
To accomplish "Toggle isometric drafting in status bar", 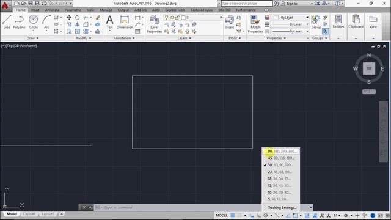I will click(277, 215).
